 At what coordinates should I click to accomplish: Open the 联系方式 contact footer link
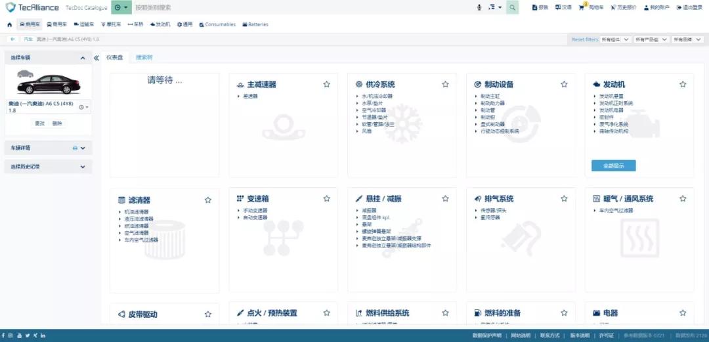(549, 335)
